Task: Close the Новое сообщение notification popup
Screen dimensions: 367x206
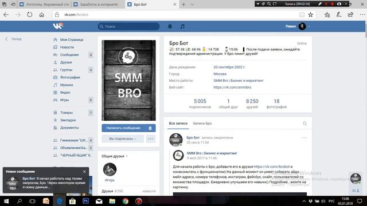Action: point(84,172)
